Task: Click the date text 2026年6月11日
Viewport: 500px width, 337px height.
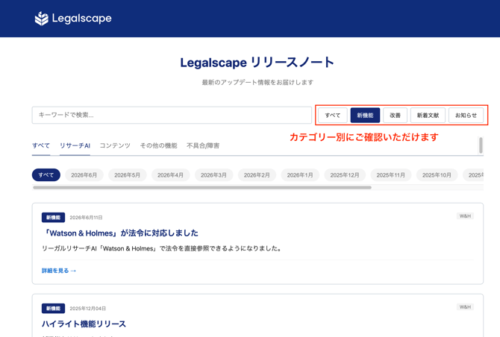Action: tap(86, 218)
